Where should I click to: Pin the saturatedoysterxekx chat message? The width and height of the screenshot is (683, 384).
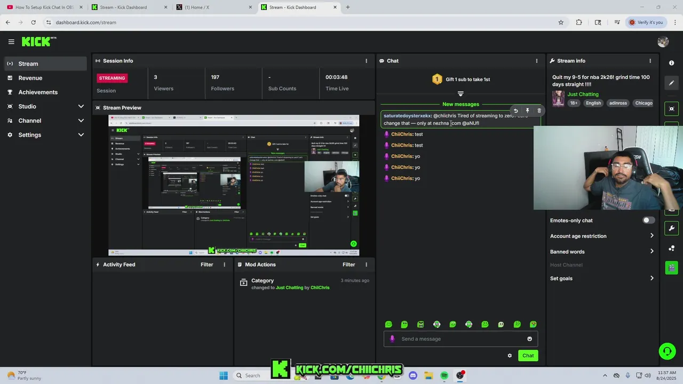click(527, 111)
